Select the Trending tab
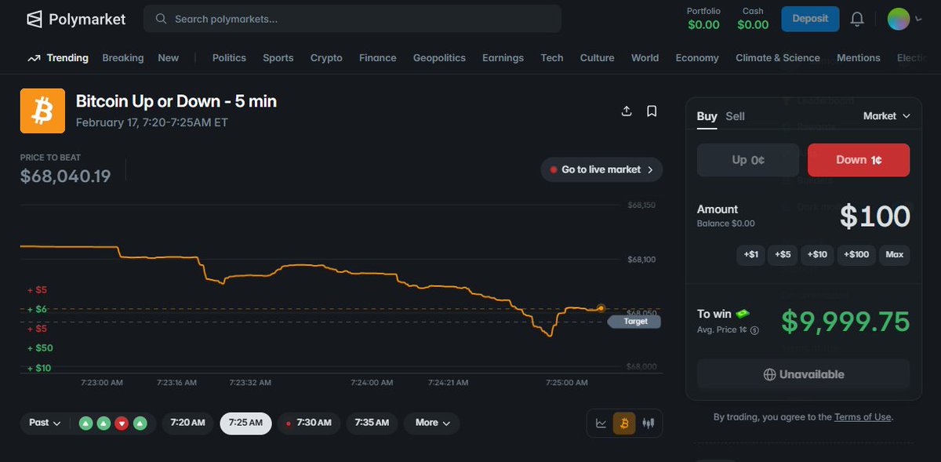This screenshot has width=941, height=462. coord(58,58)
